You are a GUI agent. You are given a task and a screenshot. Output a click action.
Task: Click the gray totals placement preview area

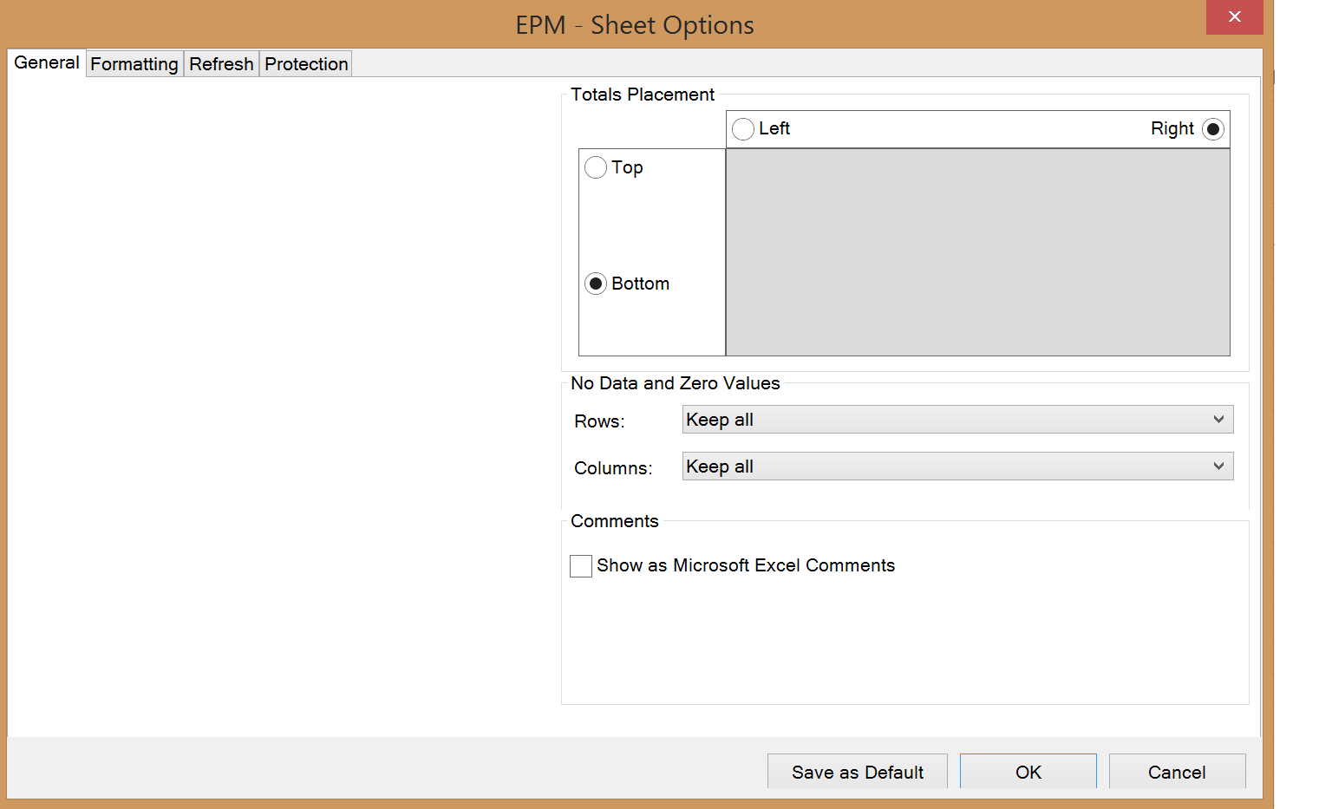[977, 252]
